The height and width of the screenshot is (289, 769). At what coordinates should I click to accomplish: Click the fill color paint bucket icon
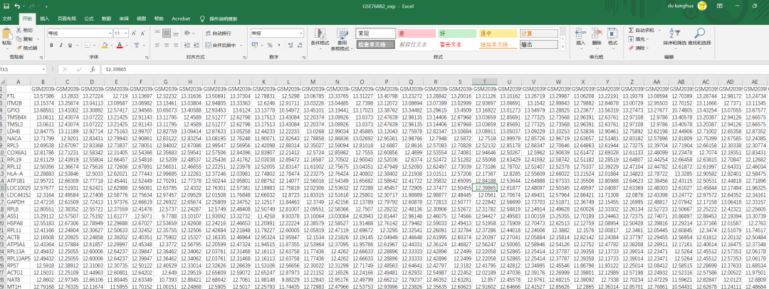point(104,45)
